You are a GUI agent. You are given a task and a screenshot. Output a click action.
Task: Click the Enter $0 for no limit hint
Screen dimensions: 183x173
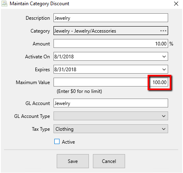(79, 91)
